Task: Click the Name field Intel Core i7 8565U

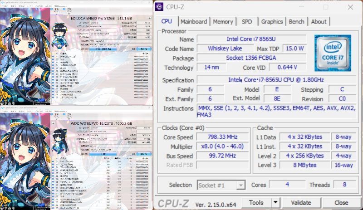Action: pyautogui.click(x=251, y=39)
